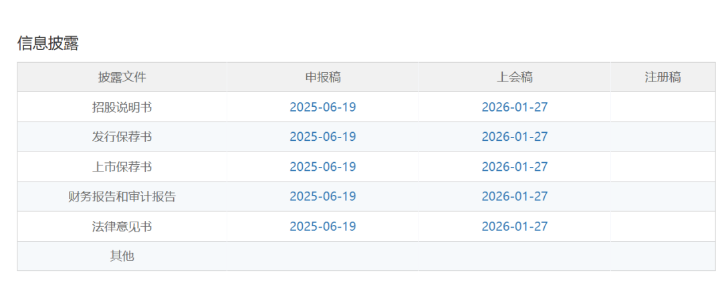The width and height of the screenshot is (722, 283).
Task: Select the 上市保荐书 row label
Action: pyautogui.click(x=122, y=167)
